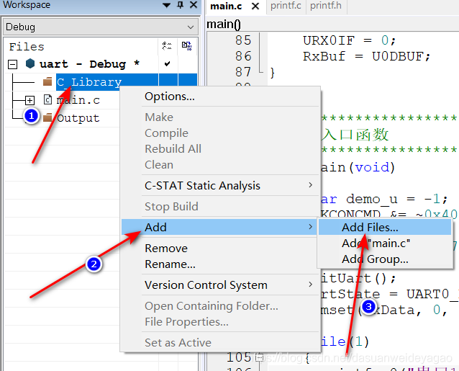Close the main.c editor tab

[x=255, y=6]
